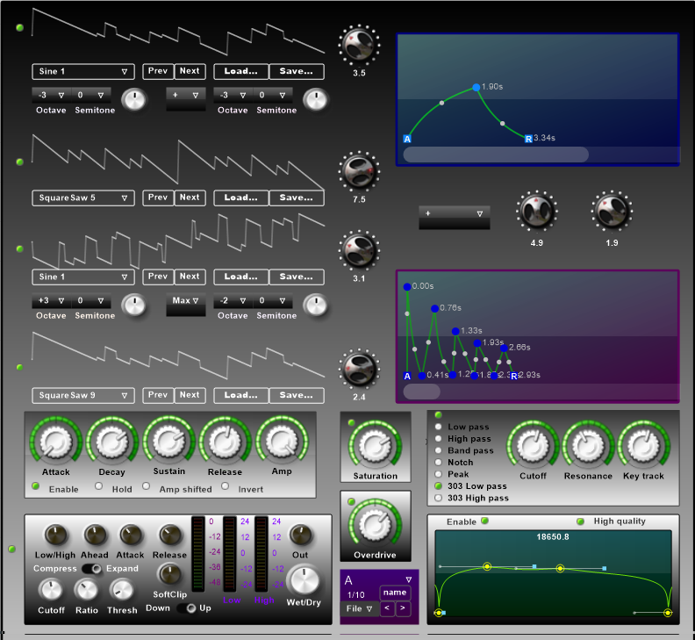Click the Overdrive knob
The image size is (695, 640).
pyautogui.click(x=375, y=525)
